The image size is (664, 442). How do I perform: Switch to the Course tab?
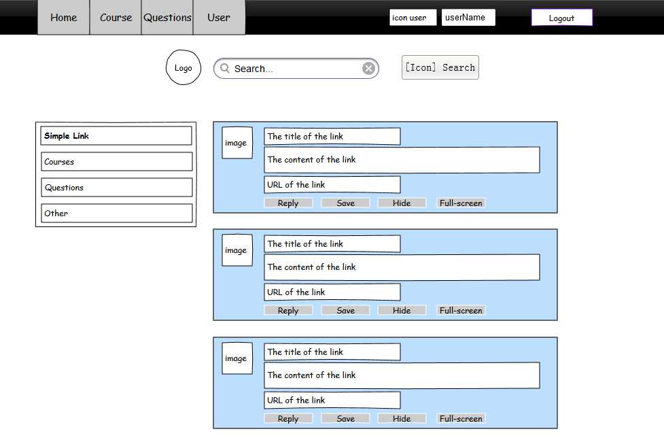(x=116, y=18)
